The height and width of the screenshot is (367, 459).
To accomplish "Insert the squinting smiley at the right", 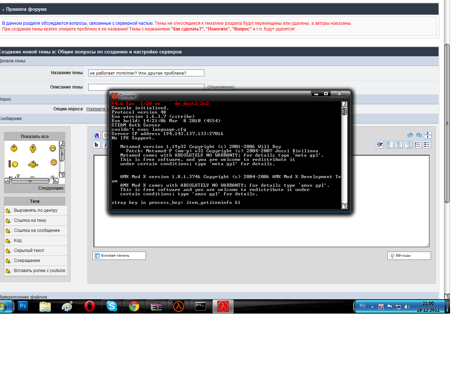I will (54, 163).
